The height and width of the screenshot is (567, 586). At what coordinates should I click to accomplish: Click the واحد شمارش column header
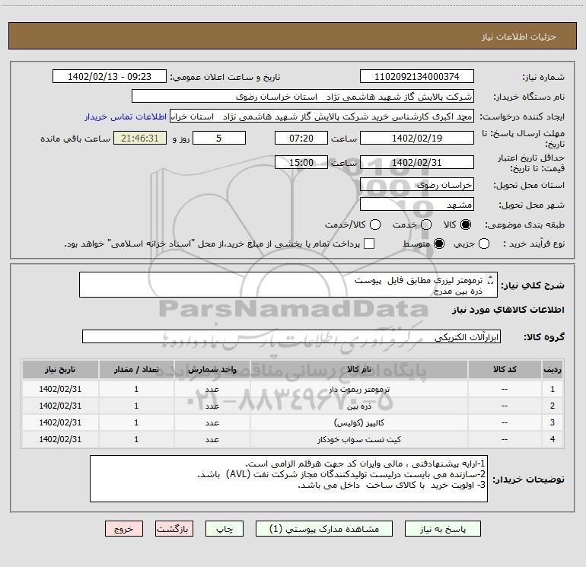click(x=212, y=369)
